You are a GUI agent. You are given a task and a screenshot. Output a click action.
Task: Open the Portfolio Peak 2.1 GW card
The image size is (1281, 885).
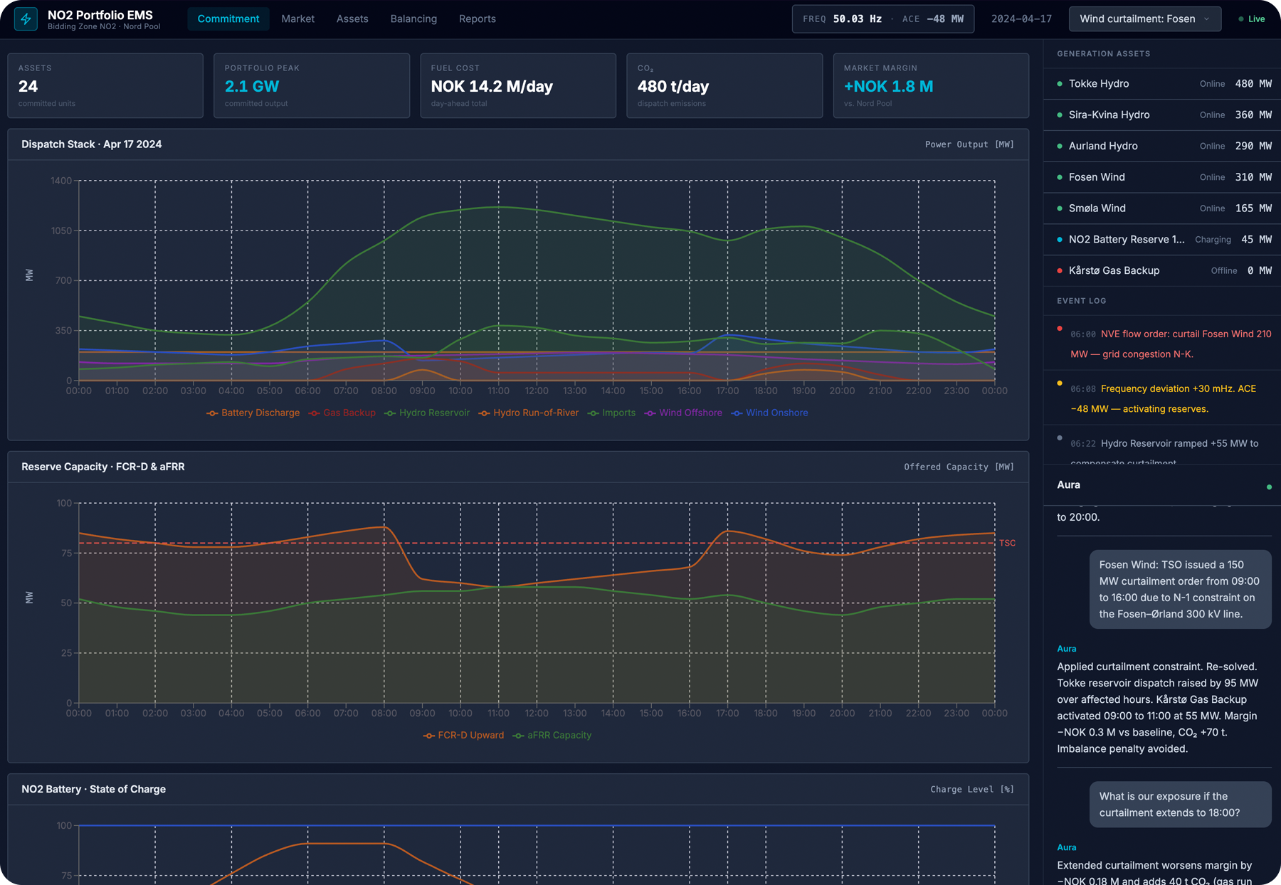(x=312, y=85)
